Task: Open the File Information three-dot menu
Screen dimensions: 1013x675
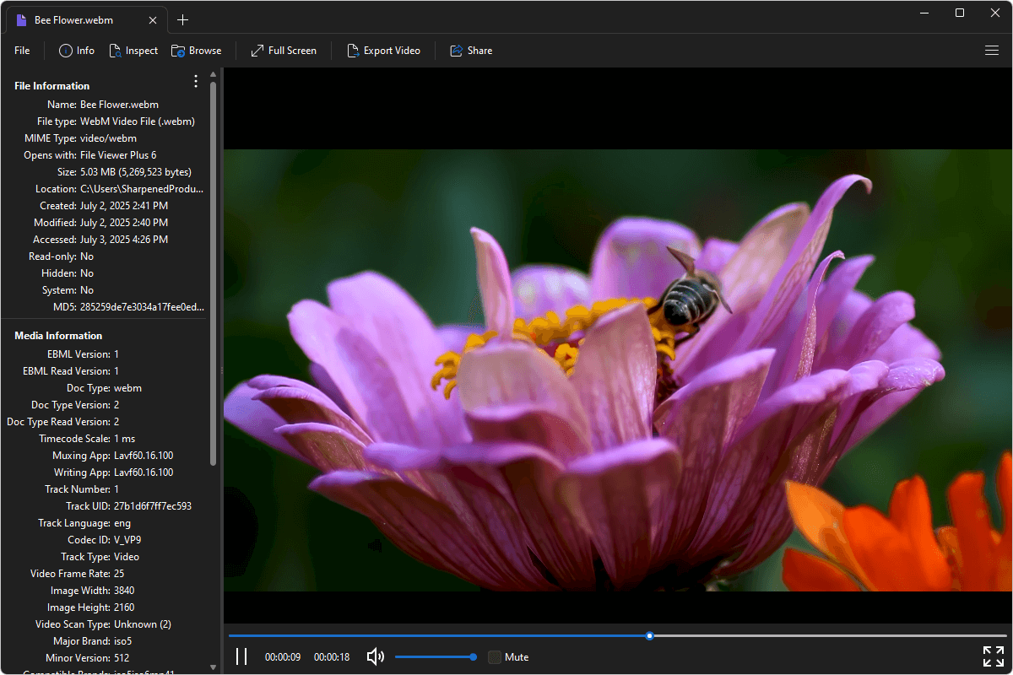Action: pos(195,81)
